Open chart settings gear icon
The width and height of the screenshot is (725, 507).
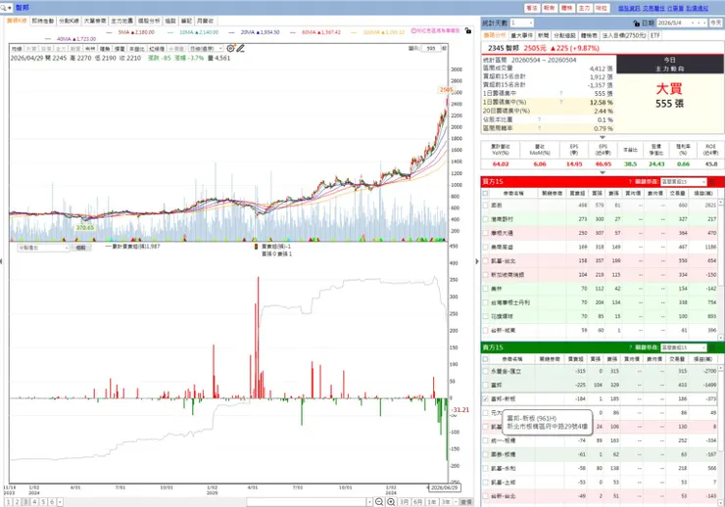(230, 48)
